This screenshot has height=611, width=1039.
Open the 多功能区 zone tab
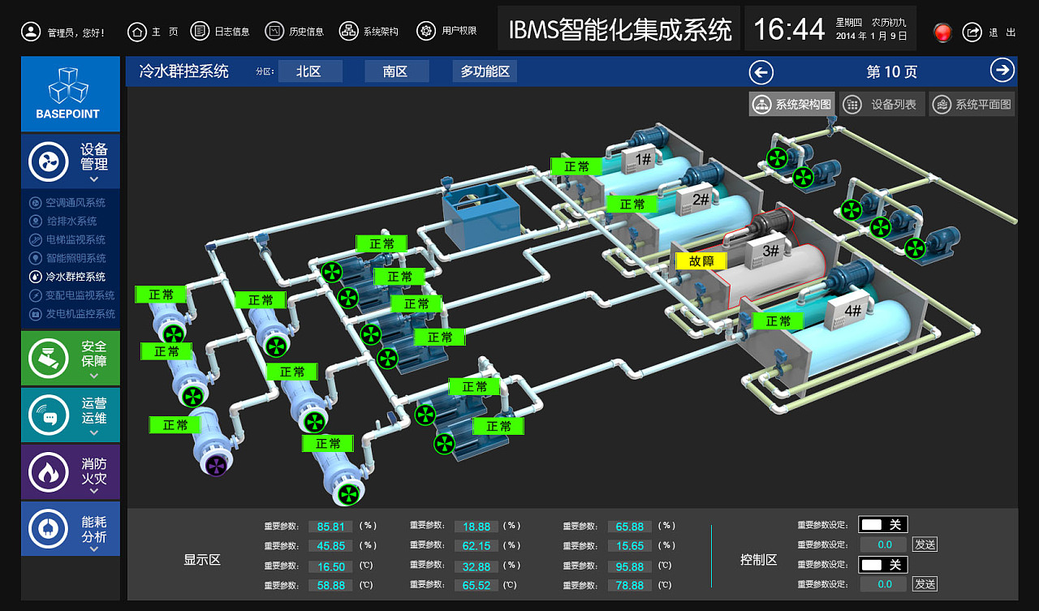click(485, 71)
